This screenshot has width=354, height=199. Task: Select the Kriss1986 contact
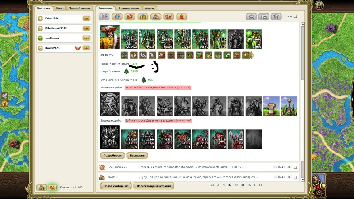[x=64, y=18]
